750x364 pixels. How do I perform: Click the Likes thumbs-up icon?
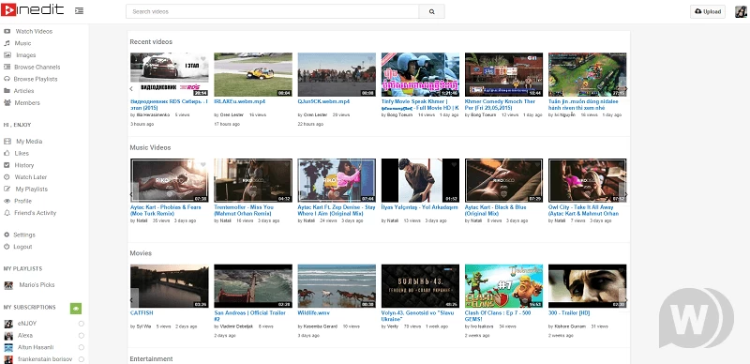7,153
